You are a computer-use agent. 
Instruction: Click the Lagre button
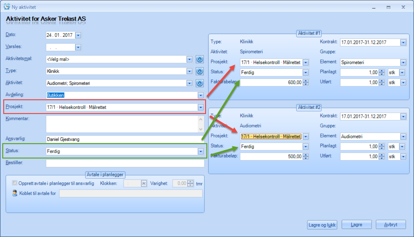tap(356, 225)
